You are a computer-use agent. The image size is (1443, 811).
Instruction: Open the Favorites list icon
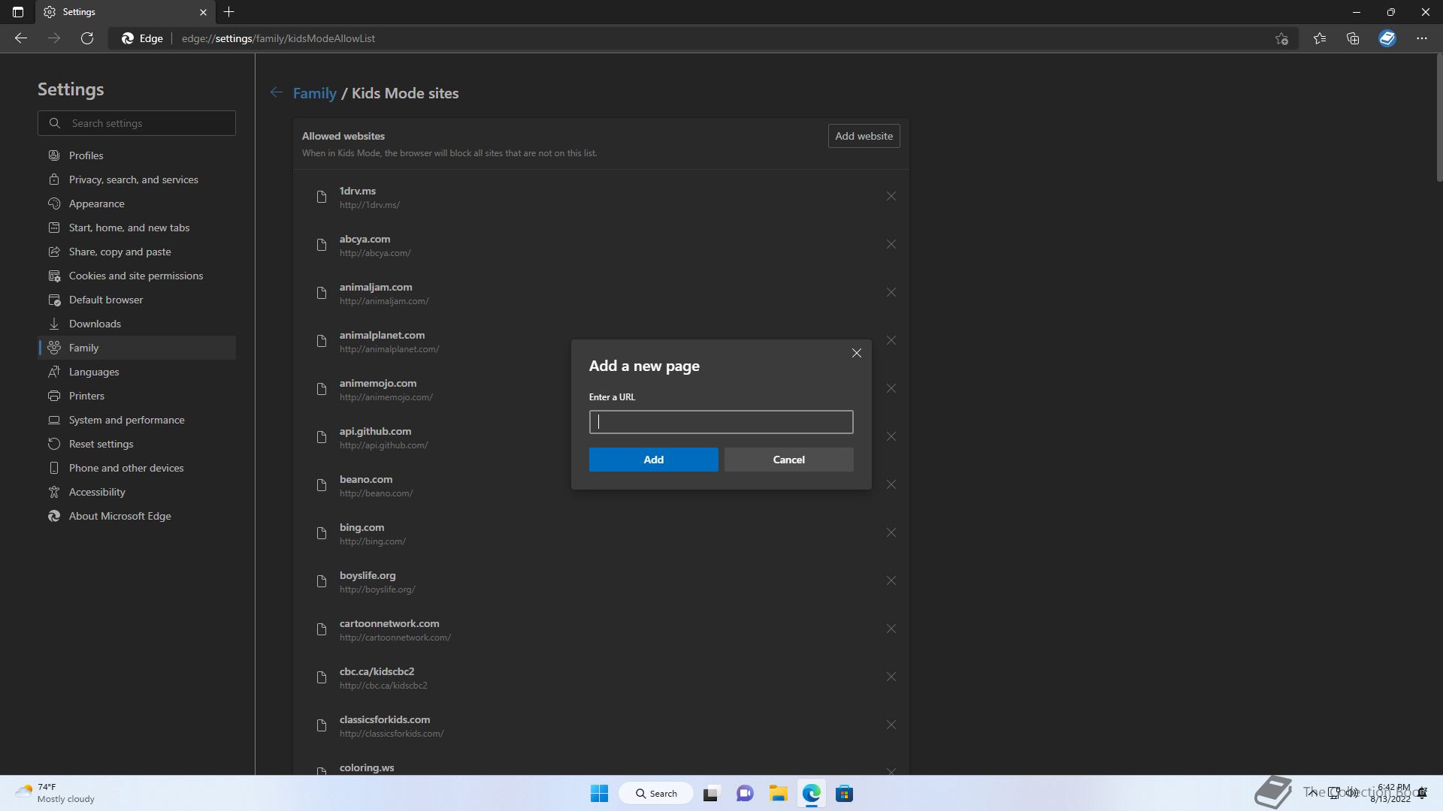1319,38
